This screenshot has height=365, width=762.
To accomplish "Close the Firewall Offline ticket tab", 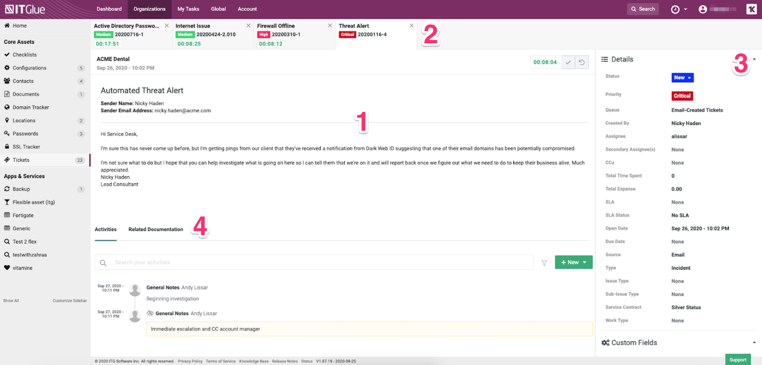I will tap(330, 26).
